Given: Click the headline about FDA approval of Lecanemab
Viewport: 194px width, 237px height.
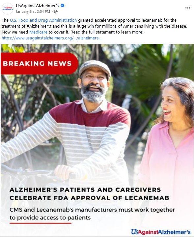Looking at the screenshot, I should [89, 194].
